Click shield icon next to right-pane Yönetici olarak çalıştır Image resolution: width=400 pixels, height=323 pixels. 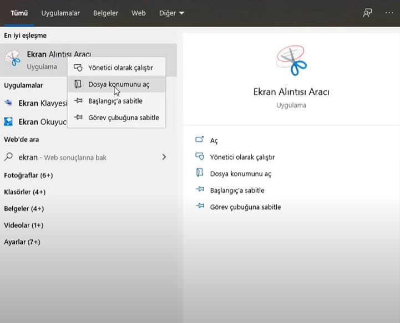coord(200,156)
